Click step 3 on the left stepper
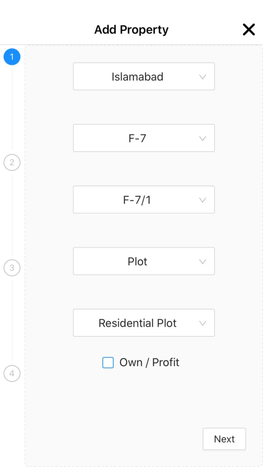Viewport: 263px width, 467px height. point(12,268)
